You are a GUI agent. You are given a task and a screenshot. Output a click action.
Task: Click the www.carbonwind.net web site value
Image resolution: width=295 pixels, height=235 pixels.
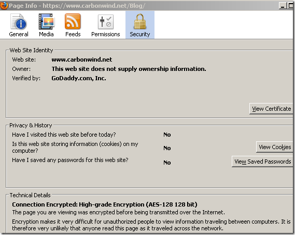point(82,60)
